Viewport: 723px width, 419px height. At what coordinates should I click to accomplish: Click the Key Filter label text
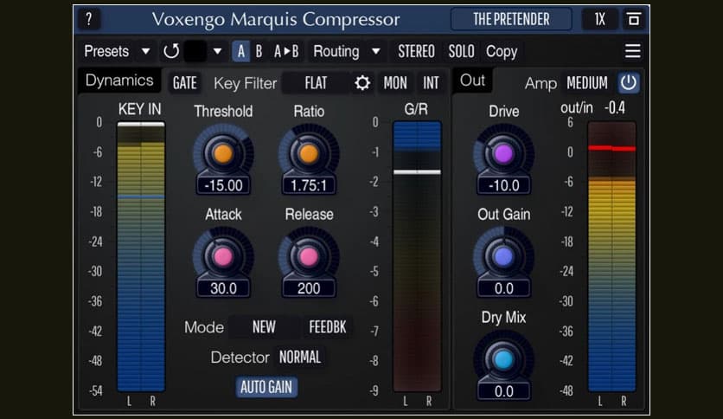[245, 83]
